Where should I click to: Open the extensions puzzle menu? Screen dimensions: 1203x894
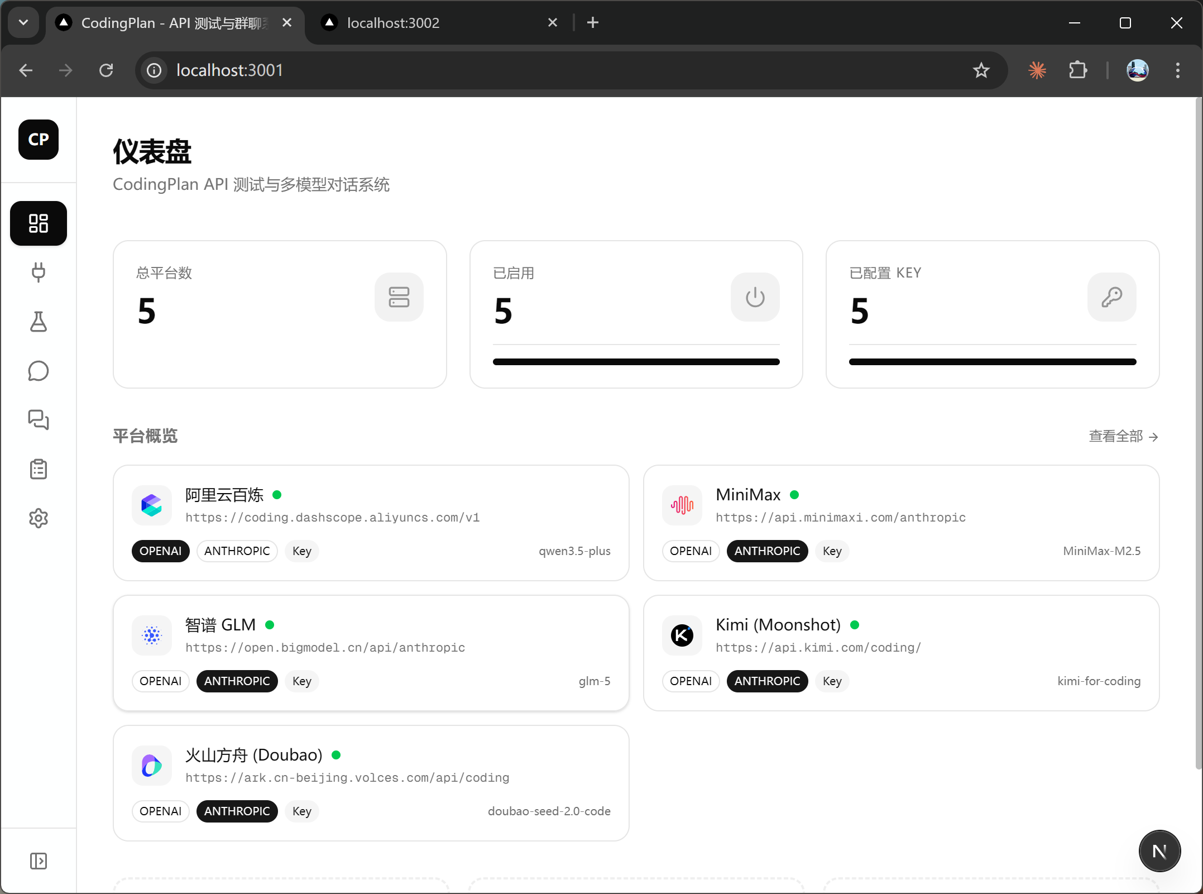(x=1077, y=70)
